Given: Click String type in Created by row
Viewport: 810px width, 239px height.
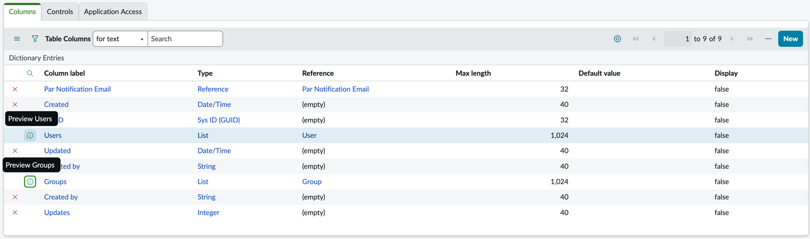Looking at the screenshot, I should pos(206,197).
